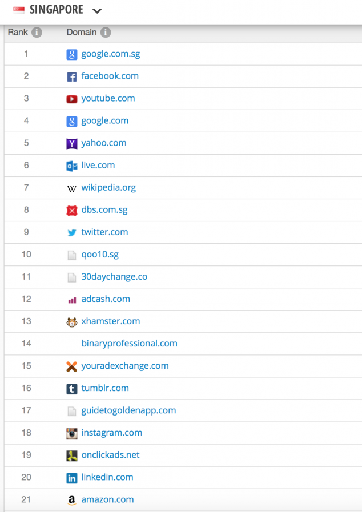This screenshot has width=362, height=512.
Task: Visit the live.com domain link
Action: click(x=98, y=166)
